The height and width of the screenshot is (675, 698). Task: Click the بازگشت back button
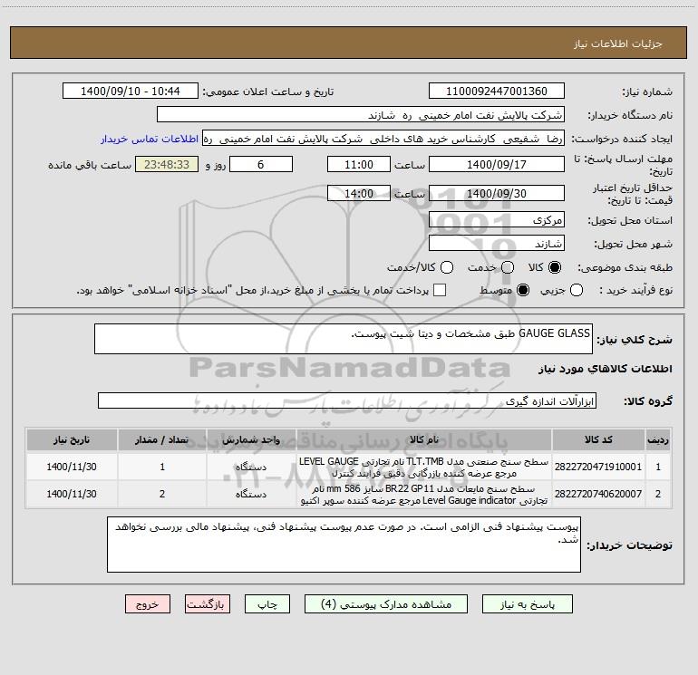208,604
